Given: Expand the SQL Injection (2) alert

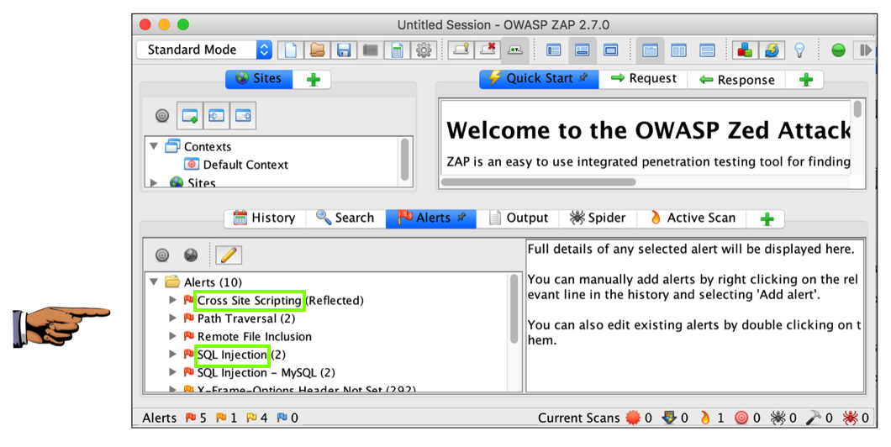Looking at the screenshot, I should (173, 355).
